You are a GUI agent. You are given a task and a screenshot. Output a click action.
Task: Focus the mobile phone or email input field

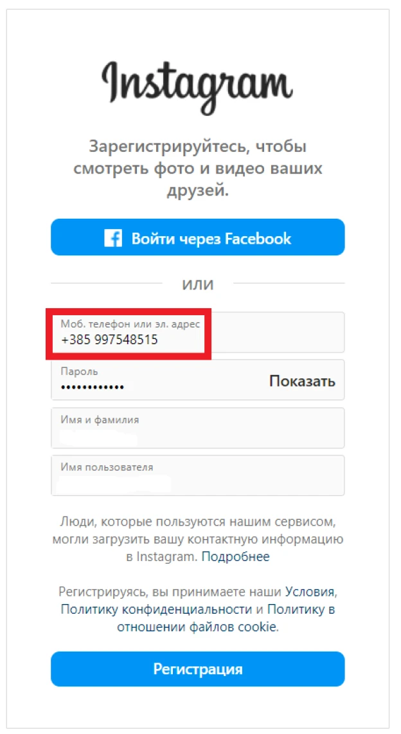tap(198, 333)
